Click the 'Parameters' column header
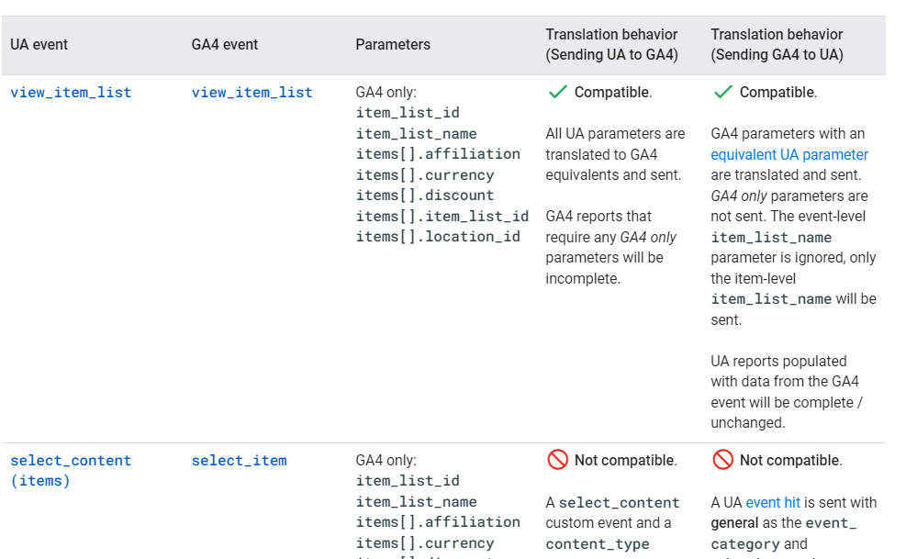906x559 pixels. point(393,44)
